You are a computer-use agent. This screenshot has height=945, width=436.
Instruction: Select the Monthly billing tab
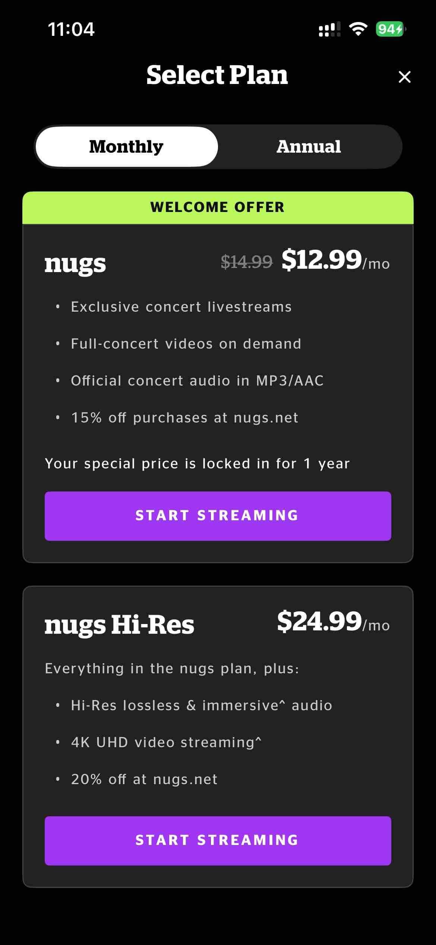point(126,146)
